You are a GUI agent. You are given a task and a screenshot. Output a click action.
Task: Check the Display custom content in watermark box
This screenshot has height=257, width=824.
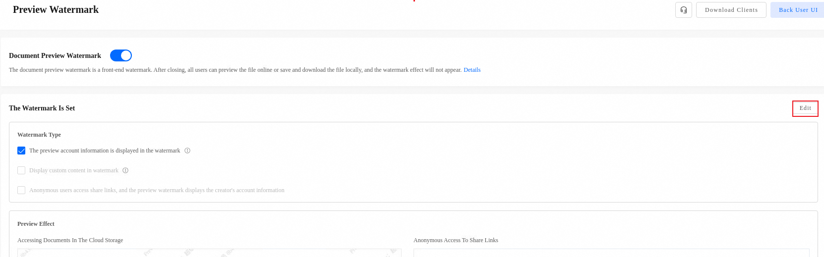[21, 170]
